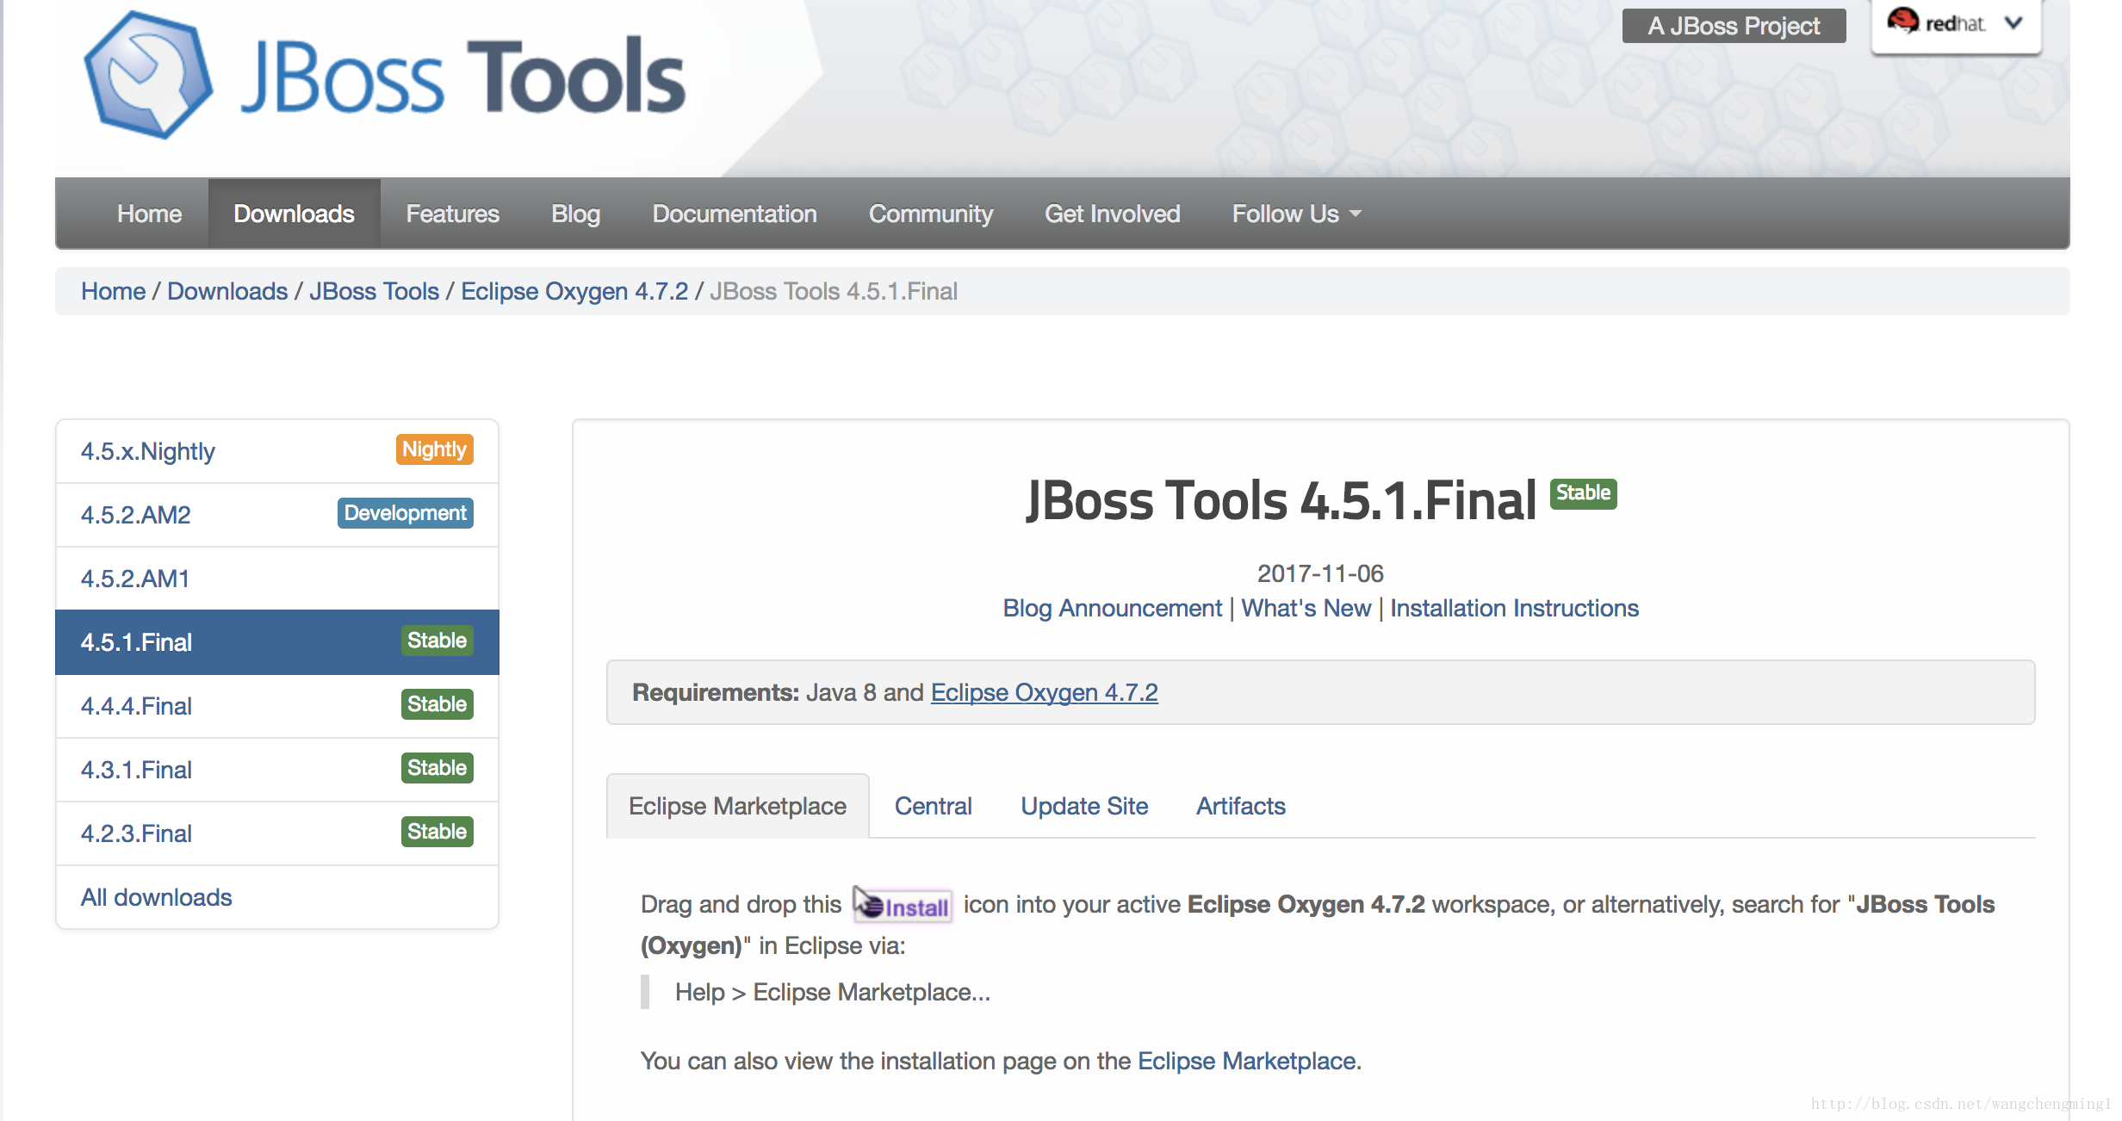Click the JBoss Tools hexagon logo icon

[147, 76]
